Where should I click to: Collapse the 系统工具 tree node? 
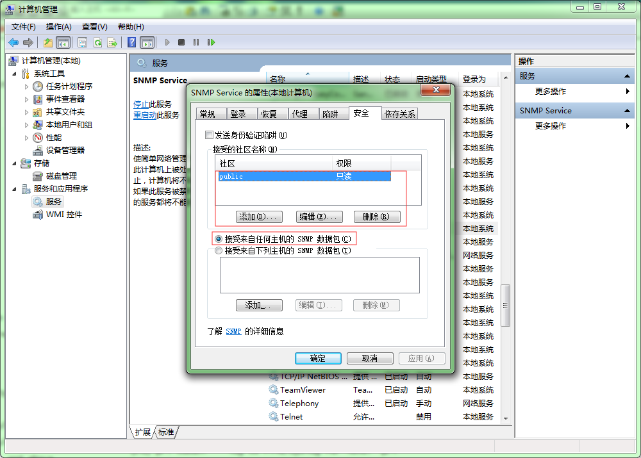[x=14, y=74]
